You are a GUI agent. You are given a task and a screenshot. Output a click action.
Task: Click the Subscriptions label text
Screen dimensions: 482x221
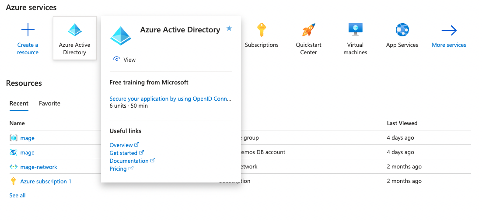point(262,45)
